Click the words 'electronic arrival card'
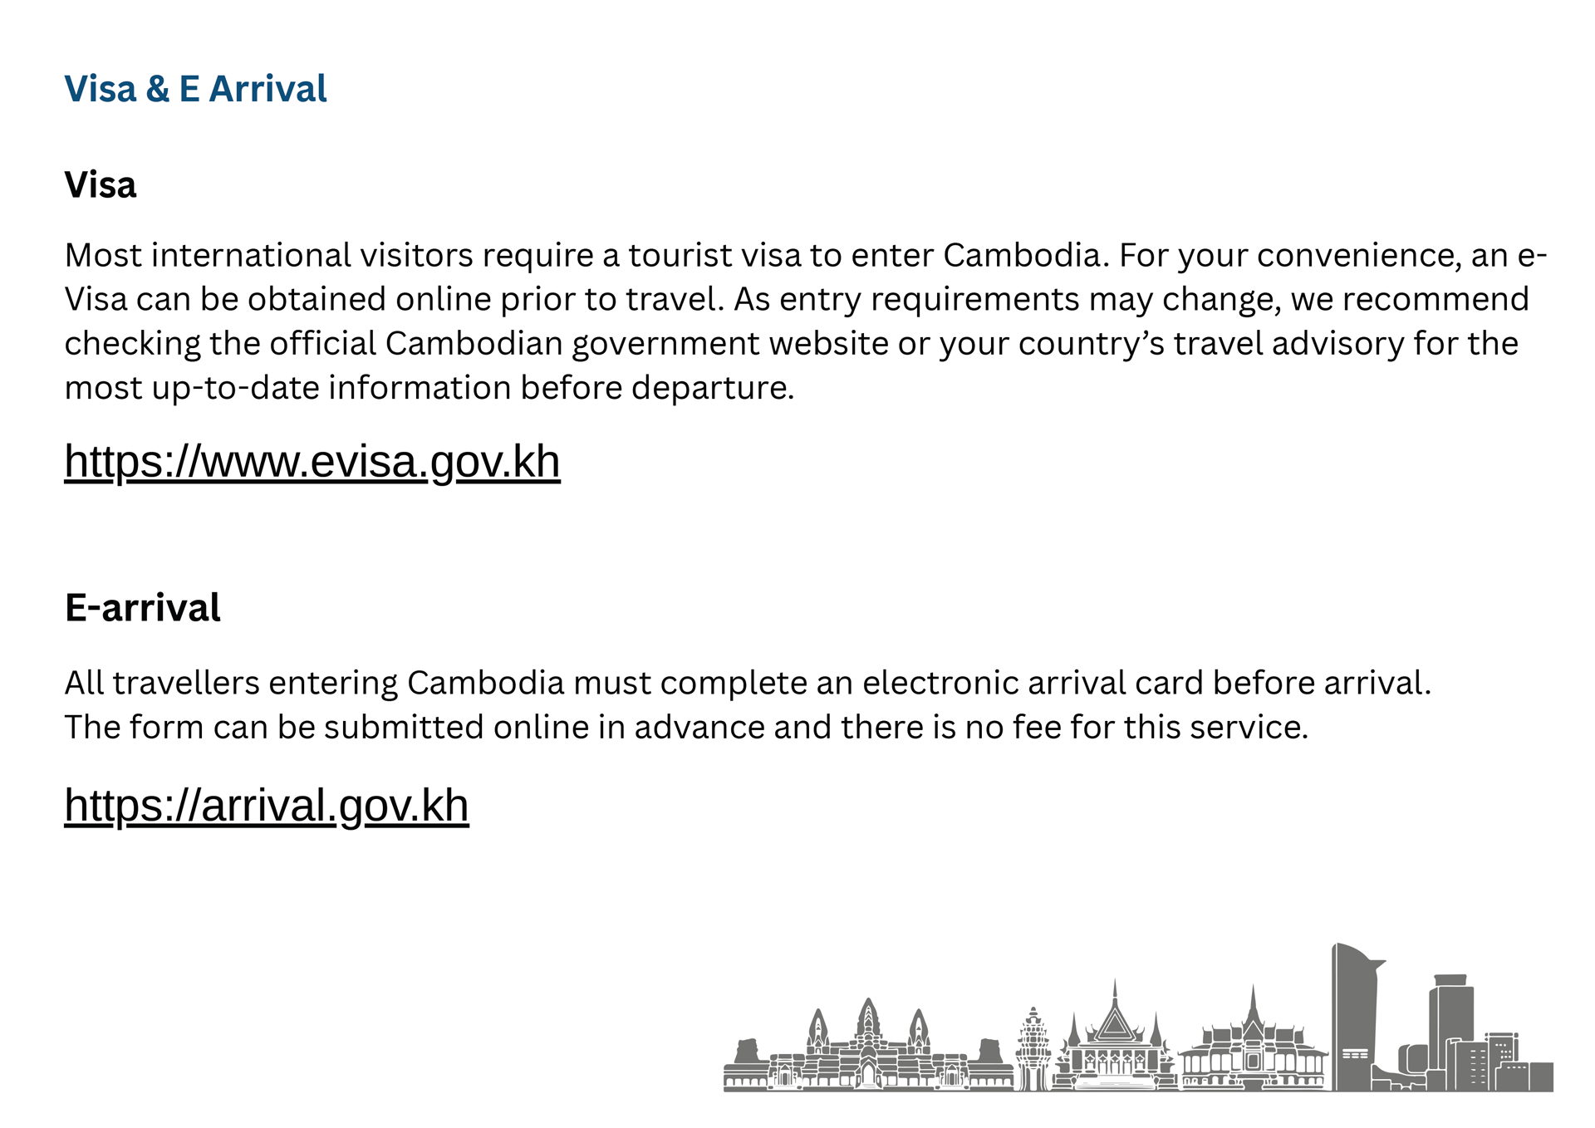Image resolution: width=1595 pixels, height=1128 pixels. pyautogui.click(x=1033, y=683)
